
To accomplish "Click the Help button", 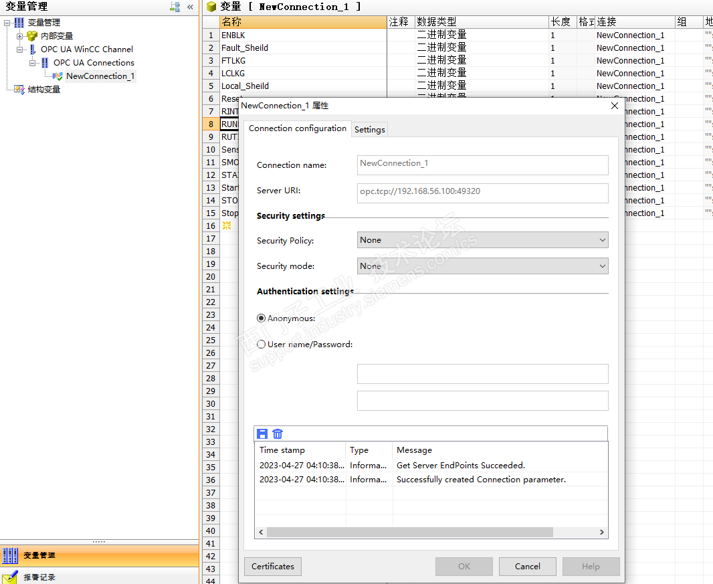I will pyautogui.click(x=591, y=566).
